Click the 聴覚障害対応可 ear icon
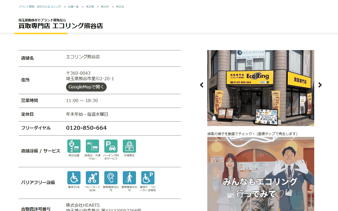 (111, 178)
